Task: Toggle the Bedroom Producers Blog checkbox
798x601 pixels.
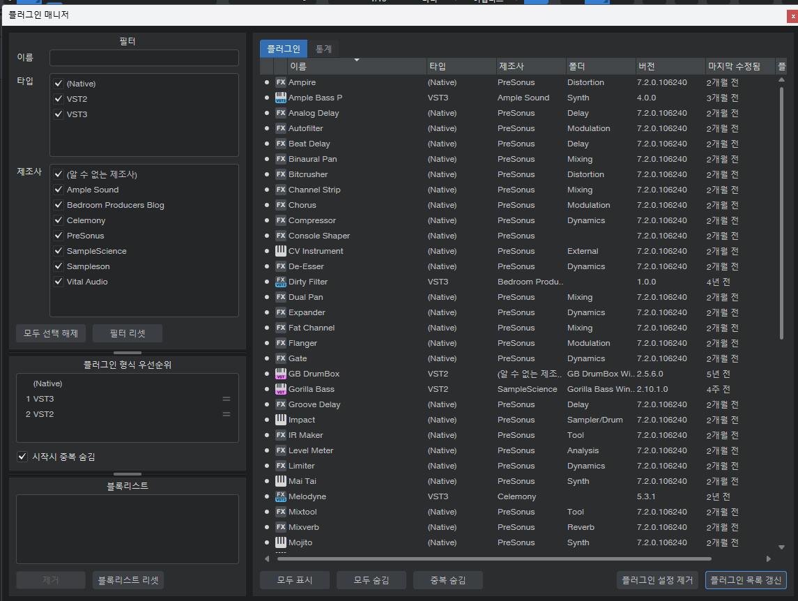Action: coord(59,205)
